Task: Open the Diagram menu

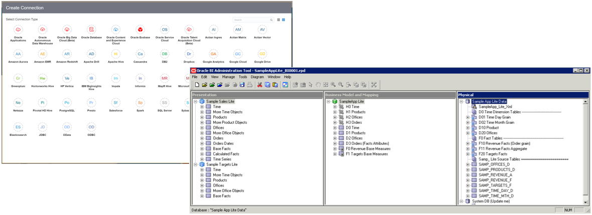Action: click(x=257, y=77)
